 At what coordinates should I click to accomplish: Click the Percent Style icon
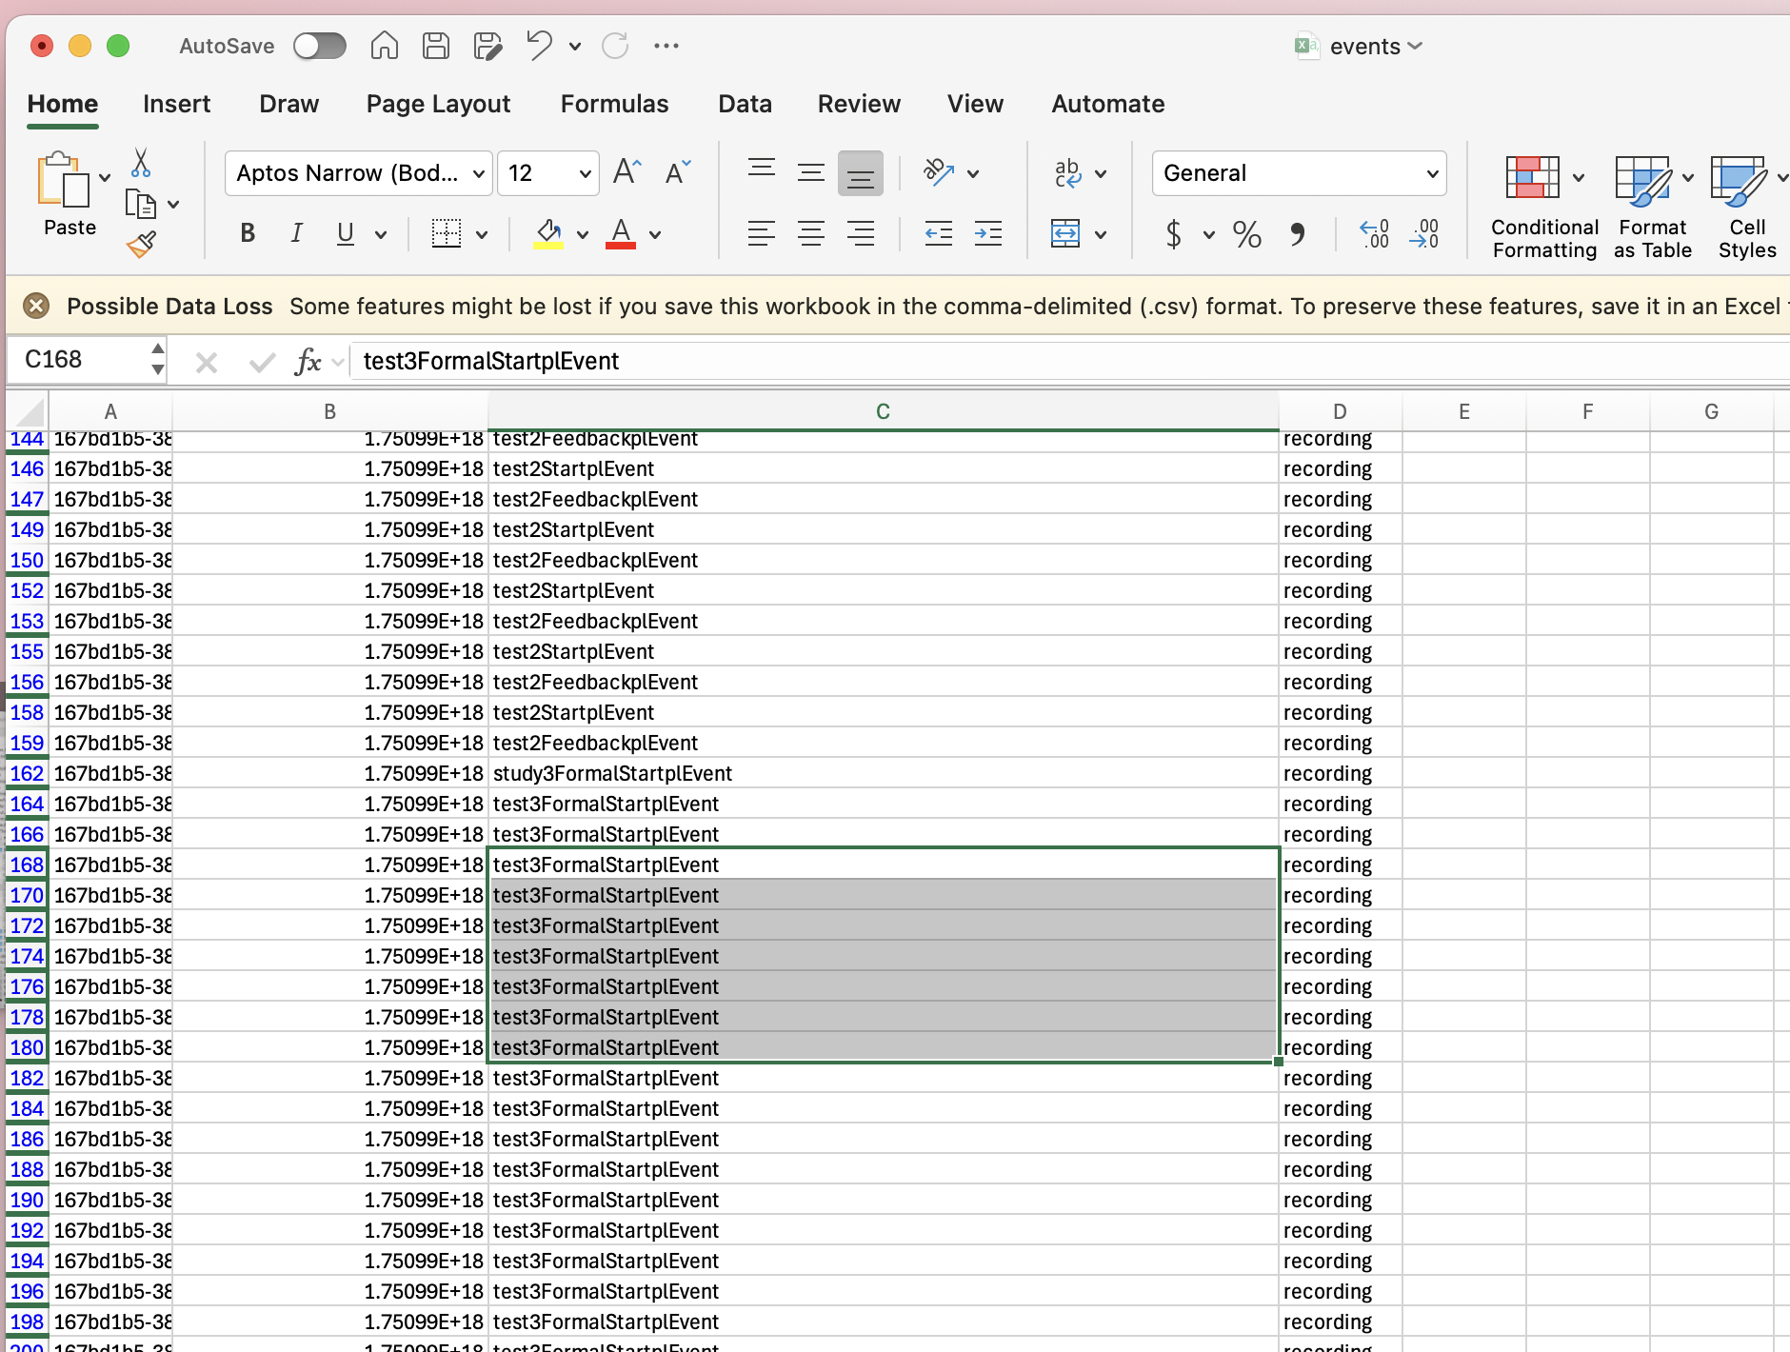1246,234
